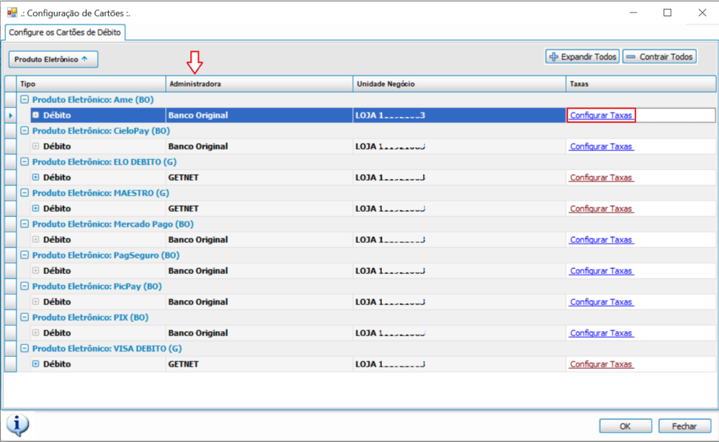Select Banco Original cell in PIX row

coord(260,332)
